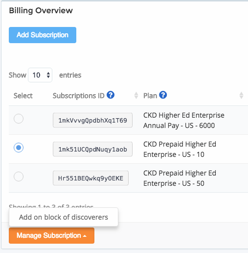Click CKD Higher Ed Enterprise Annual Pay plan
The height and width of the screenshot is (253, 248).
pyautogui.click(x=184, y=121)
